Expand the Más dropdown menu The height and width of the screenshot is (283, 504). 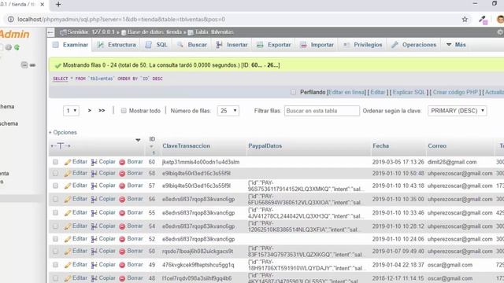pos(456,45)
